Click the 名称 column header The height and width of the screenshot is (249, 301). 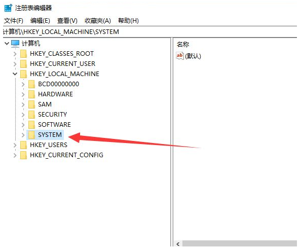(x=183, y=45)
